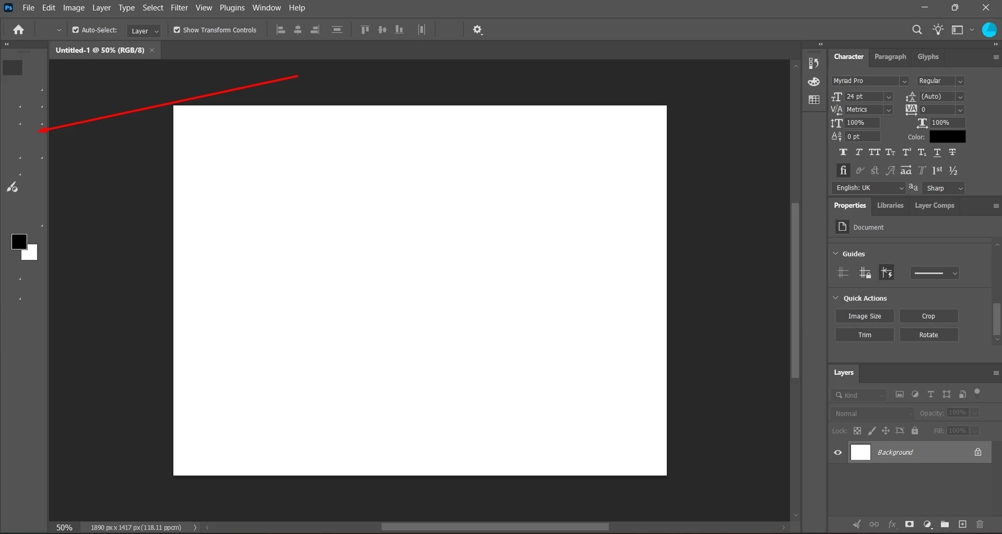Create new fill or adjustment layer
This screenshot has height=534, width=1002.
tap(927, 524)
